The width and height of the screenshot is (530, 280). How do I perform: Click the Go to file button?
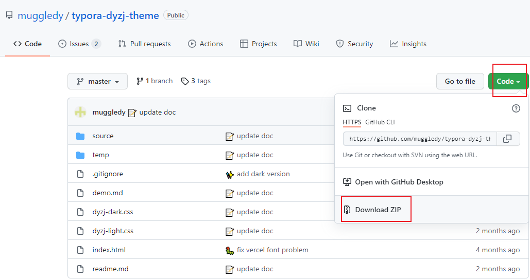(460, 81)
